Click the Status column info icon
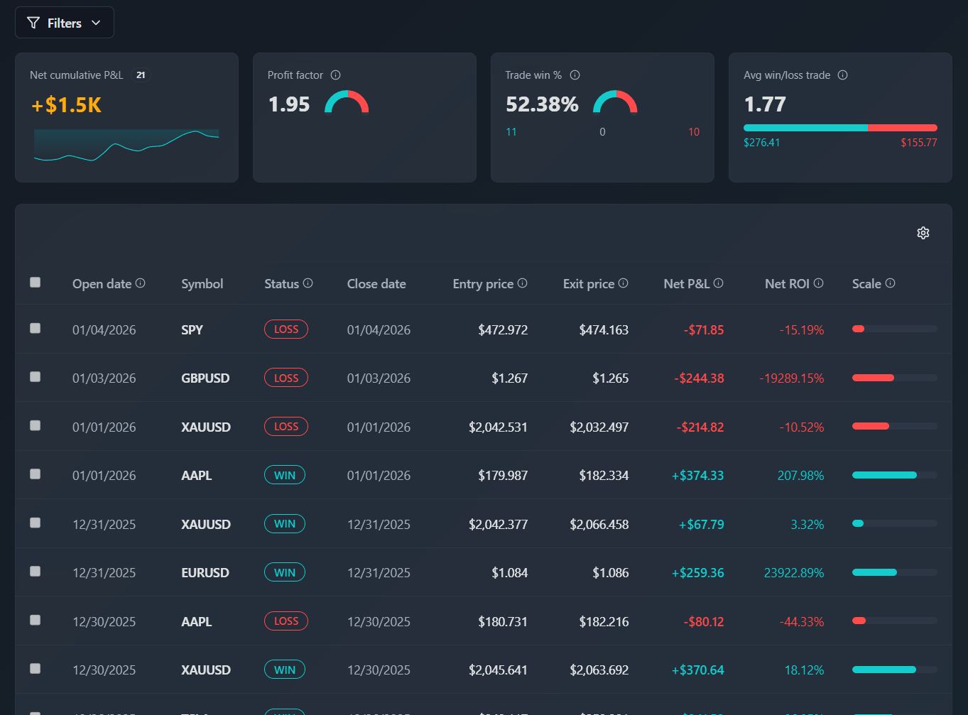 pos(308,283)
